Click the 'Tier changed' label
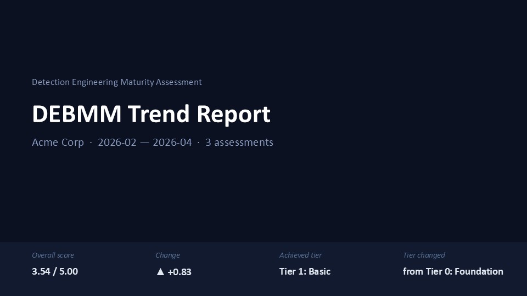Image resolution: width=527 pixels, height=296 pixels. [x=424, y=255]
